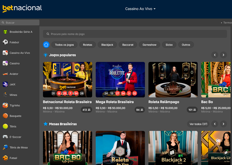Filter games by Blackjack
Screen dimensions: 232x165
(x=107, y=45)
